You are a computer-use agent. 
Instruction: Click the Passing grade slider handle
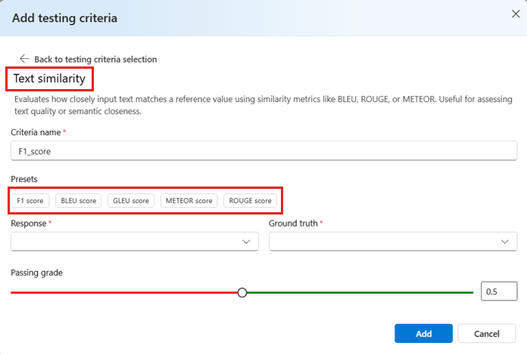coord(242,292)
